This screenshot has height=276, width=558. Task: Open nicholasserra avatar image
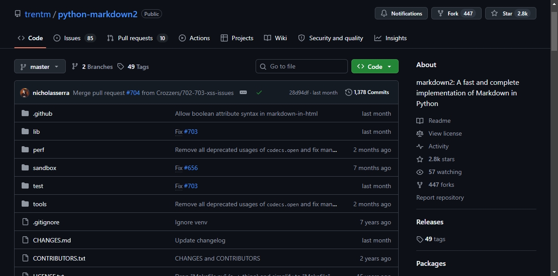(x=25, y=93)
